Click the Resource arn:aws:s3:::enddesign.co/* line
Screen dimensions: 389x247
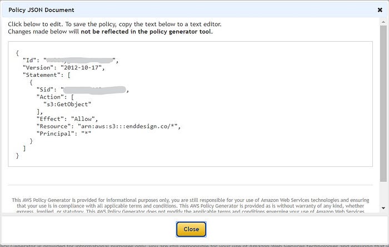[x=108, y=126]
